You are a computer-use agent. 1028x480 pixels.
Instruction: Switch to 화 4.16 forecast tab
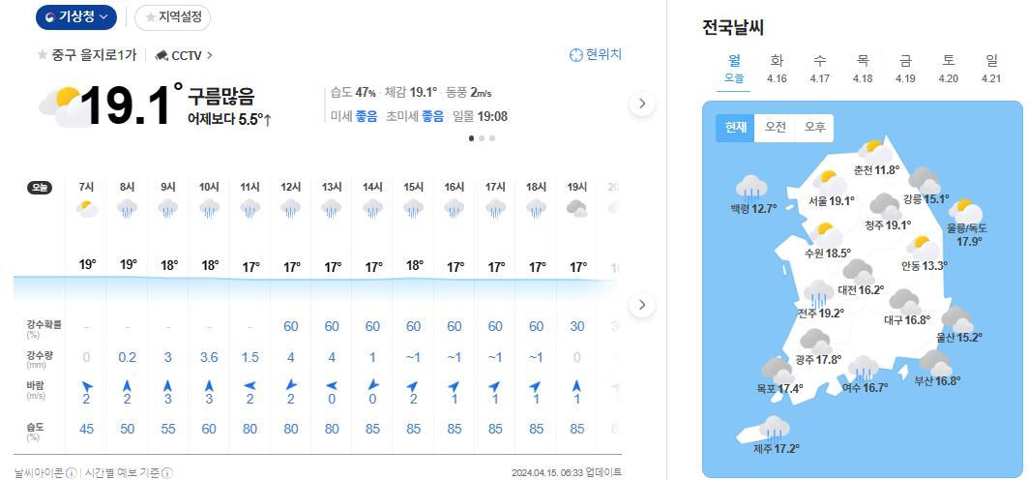click(777, 69)
